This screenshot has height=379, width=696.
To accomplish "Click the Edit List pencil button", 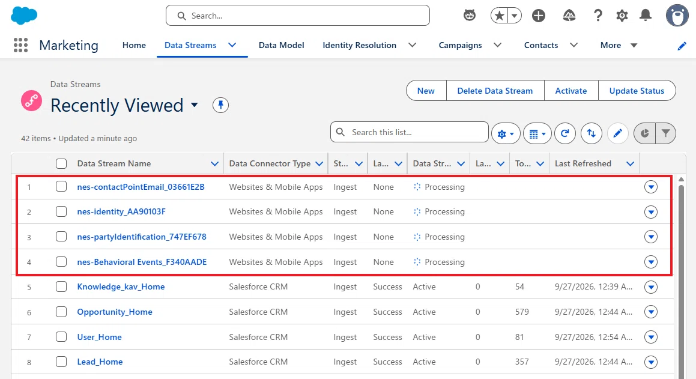I will pyautogui.click(x=617, y=133).
